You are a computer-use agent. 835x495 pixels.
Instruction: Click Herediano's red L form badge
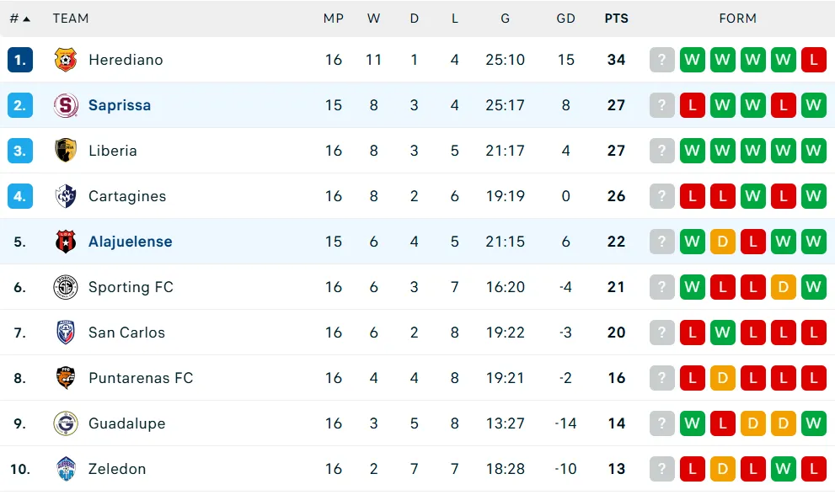813,60
